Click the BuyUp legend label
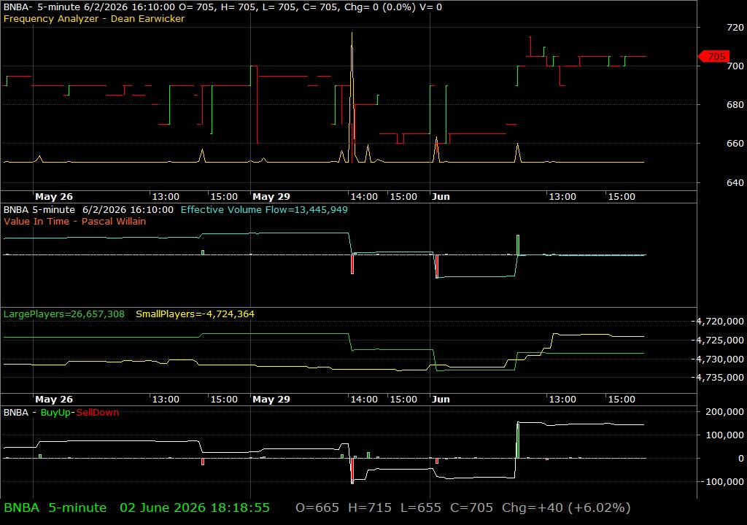The height and width of the screenshot is (525, 747). pos(55,413)
